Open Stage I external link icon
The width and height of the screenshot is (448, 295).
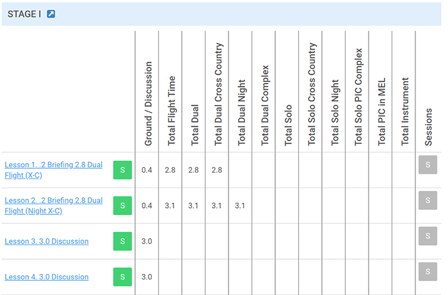[x=51, y=13]
